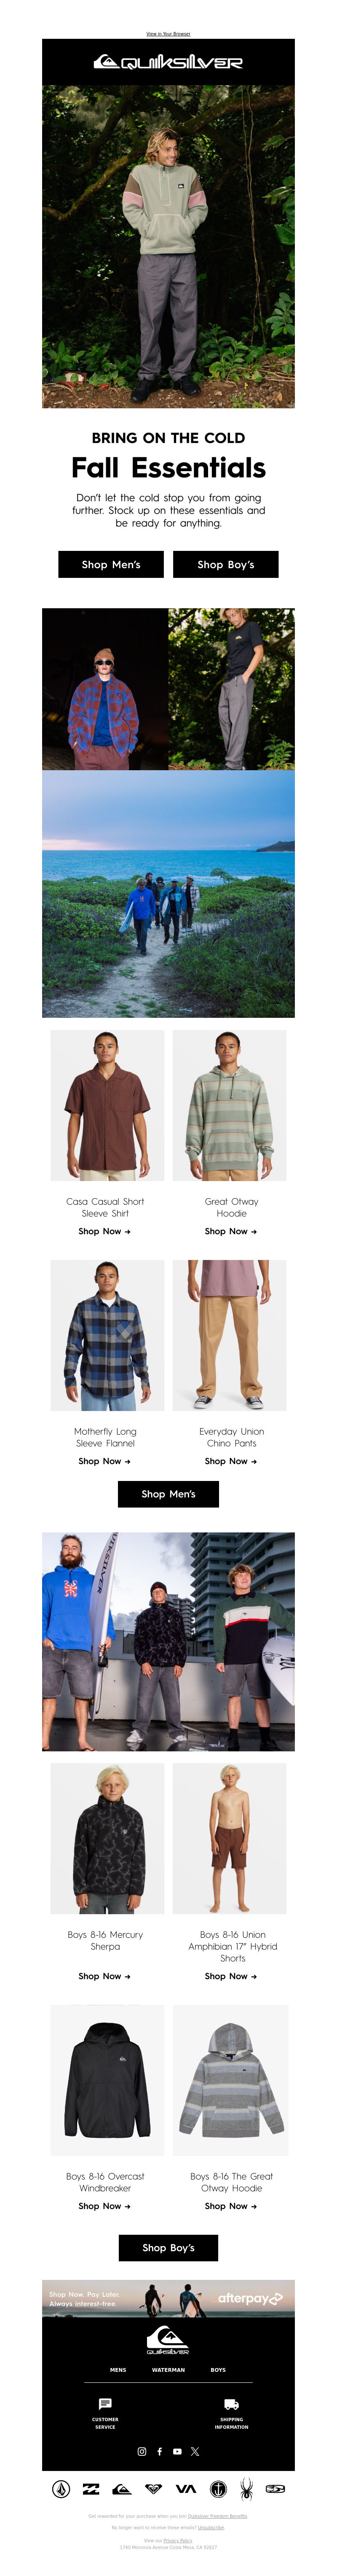Image resolution: width=337 pixels, height=2576 pixels.
Task: Click the Roxy heart brand logo
Action: point(153,2489)
